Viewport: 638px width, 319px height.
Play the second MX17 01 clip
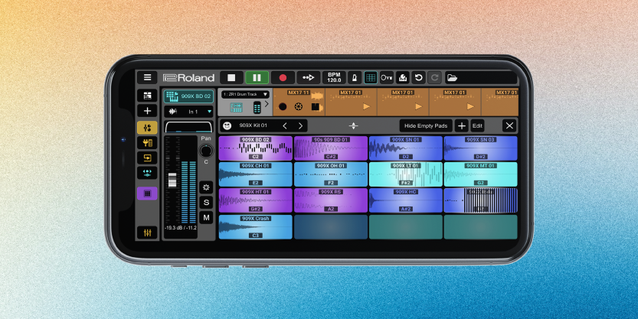(419, 106)
